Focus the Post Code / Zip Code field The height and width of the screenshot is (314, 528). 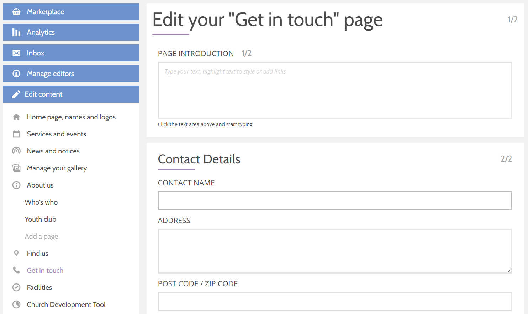pos(335,302)
